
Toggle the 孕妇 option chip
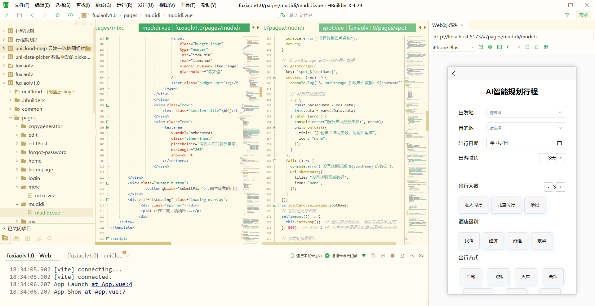click(535, 205)
